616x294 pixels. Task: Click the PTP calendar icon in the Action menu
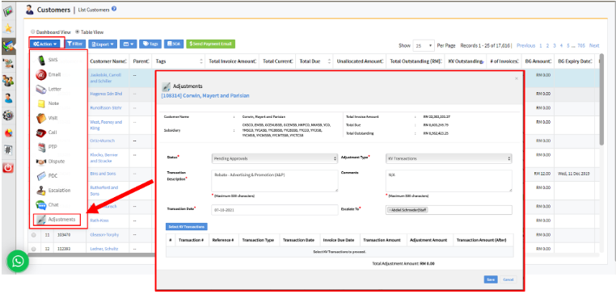(x=41, y=147)
